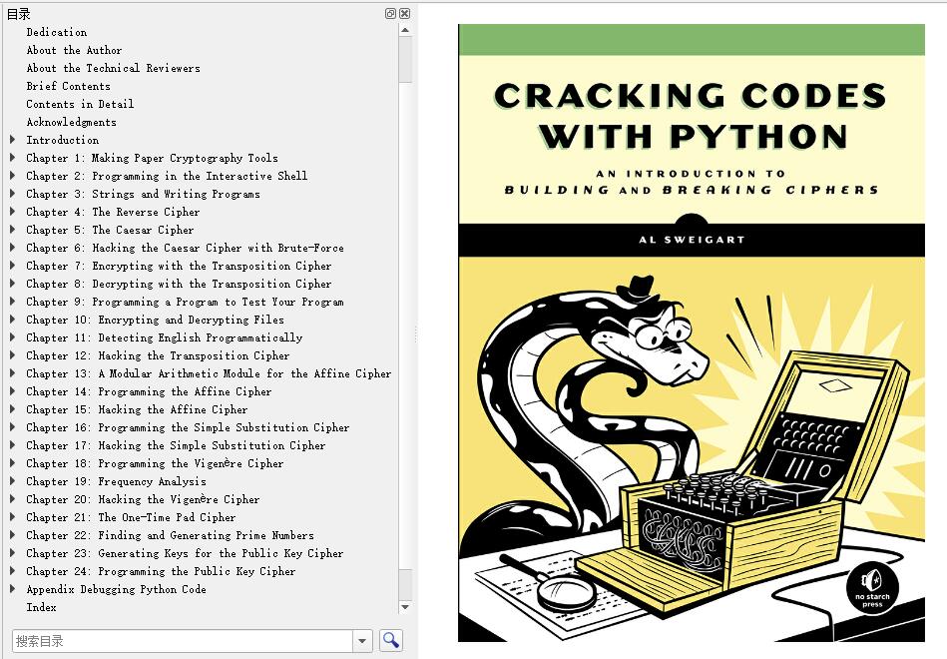Expand Chapter 9 Test Your Program arrow
Viewport: 947px width, 659px height.
(13, 302)
